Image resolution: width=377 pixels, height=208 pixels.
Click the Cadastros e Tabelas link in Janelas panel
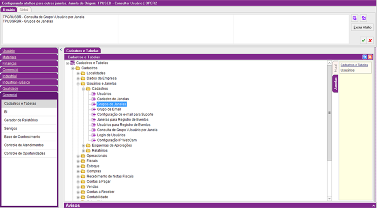coord(354,65)
